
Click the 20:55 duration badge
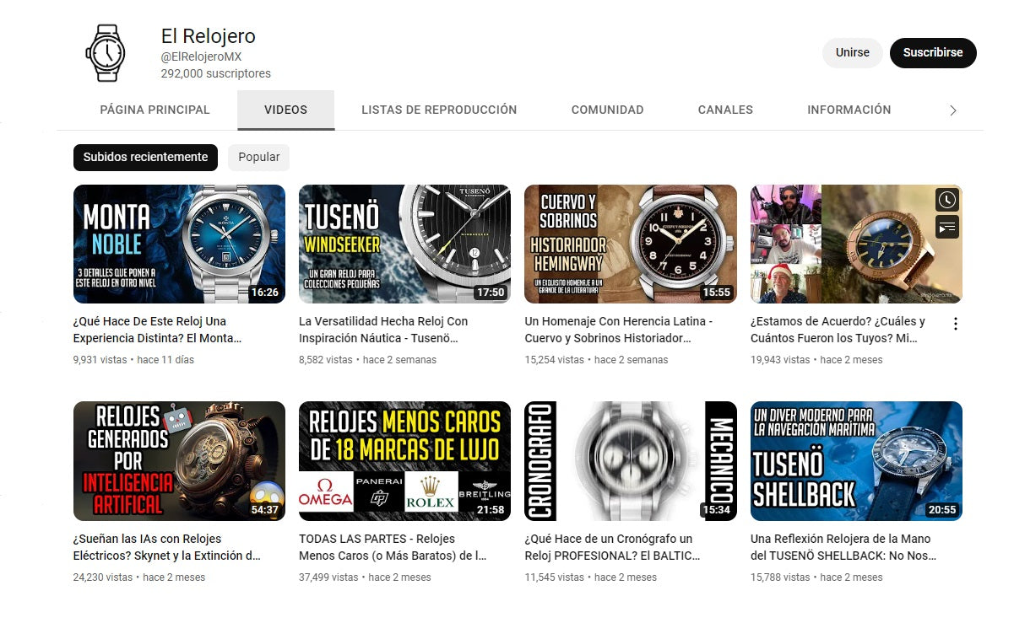click(941, 510)
